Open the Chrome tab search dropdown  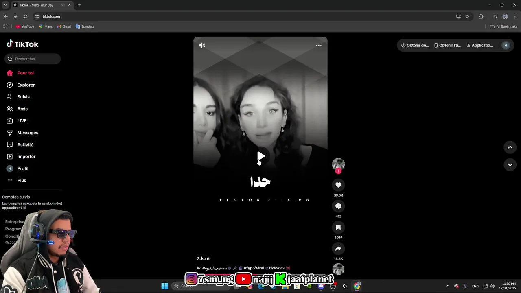point(5,5)
